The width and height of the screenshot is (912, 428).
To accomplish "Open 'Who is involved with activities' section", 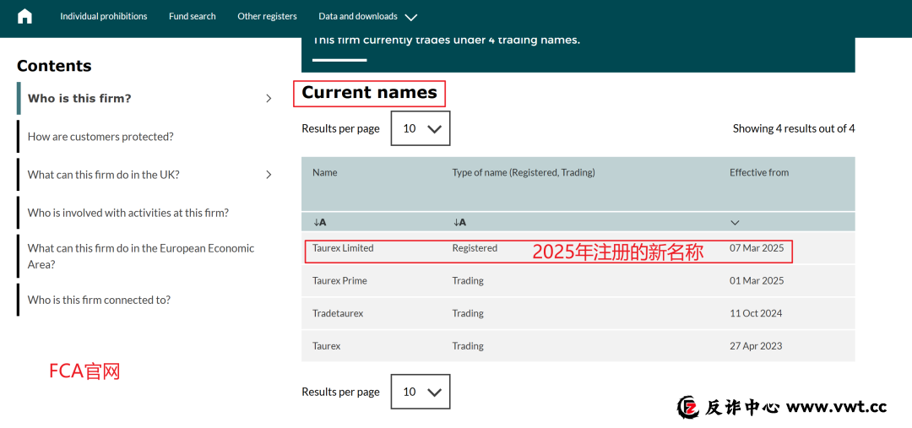I will pyautogui.click(x=128, y=213).
